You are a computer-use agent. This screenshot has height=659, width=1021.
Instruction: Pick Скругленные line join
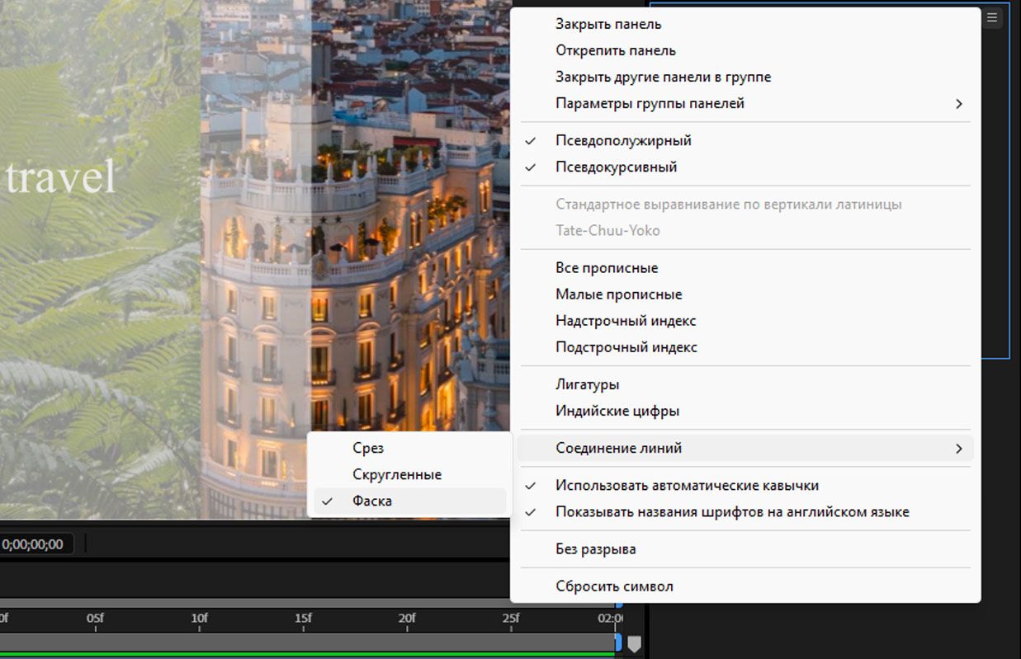409,474
